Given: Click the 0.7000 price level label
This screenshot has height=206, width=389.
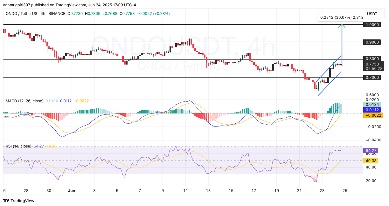Looking at the screenshot, I should coord(372,77).
